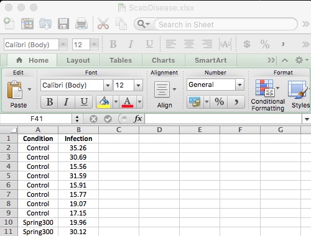Cancel formula entry with X button
311x236 pixels.
[x=93, y=119]
